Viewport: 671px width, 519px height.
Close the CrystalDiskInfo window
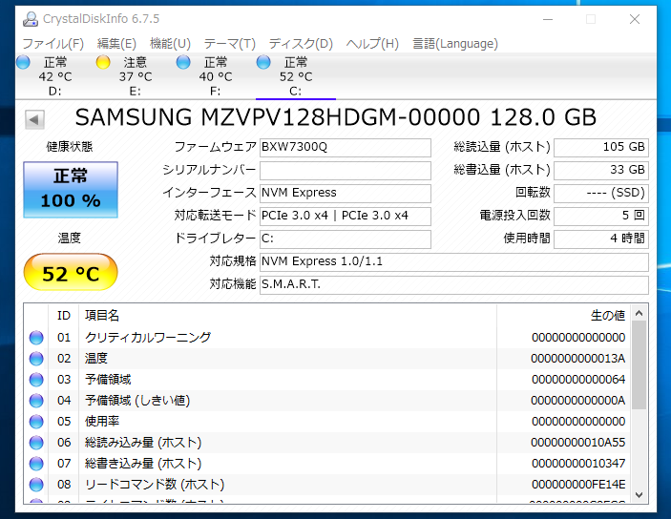pos(635,19)
